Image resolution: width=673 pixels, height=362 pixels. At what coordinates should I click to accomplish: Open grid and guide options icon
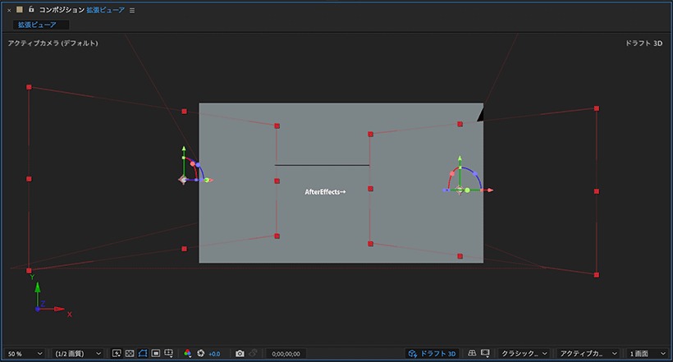click(x=169, y=354)
